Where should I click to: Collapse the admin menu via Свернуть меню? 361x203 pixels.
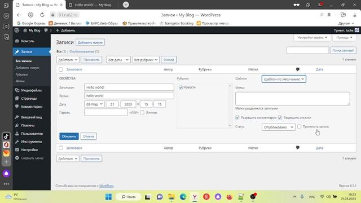(x=32, y=158)
